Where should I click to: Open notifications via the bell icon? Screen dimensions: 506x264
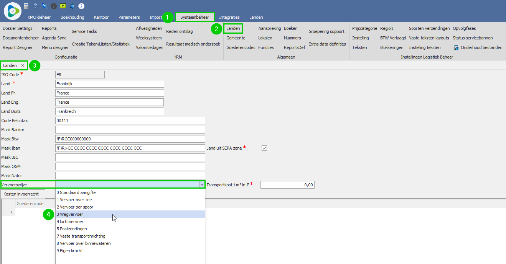72,6
